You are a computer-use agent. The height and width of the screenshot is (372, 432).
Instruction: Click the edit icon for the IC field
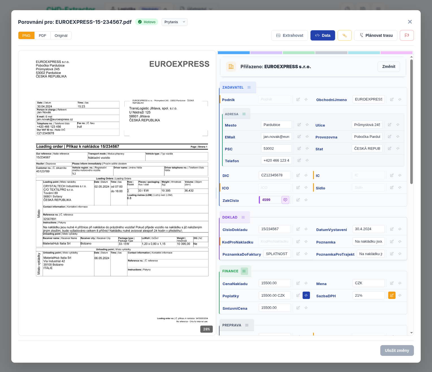coord(392,175)
